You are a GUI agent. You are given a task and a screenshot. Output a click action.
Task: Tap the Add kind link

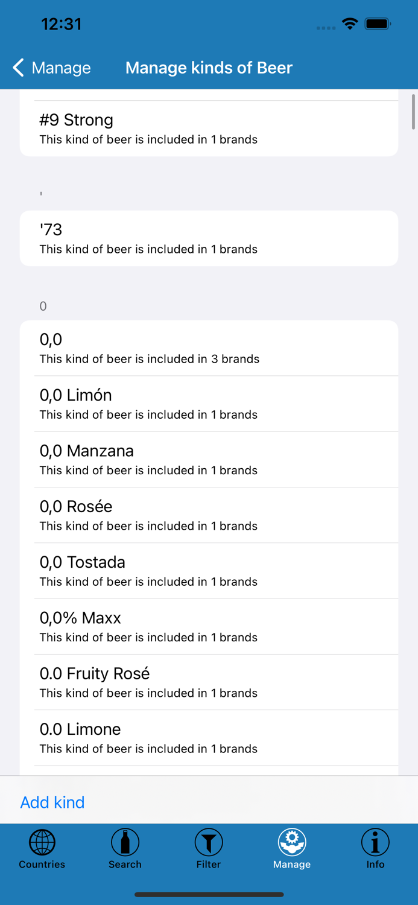coord(52,802)
